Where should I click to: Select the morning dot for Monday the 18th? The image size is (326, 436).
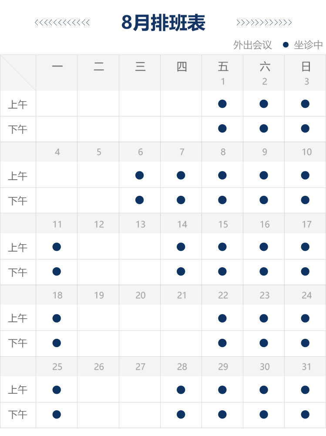[57, 318]
